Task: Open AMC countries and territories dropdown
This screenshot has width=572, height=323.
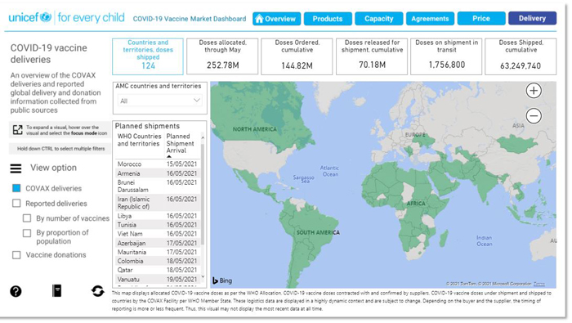Action: pyautogui.click(x=159, y=101)
